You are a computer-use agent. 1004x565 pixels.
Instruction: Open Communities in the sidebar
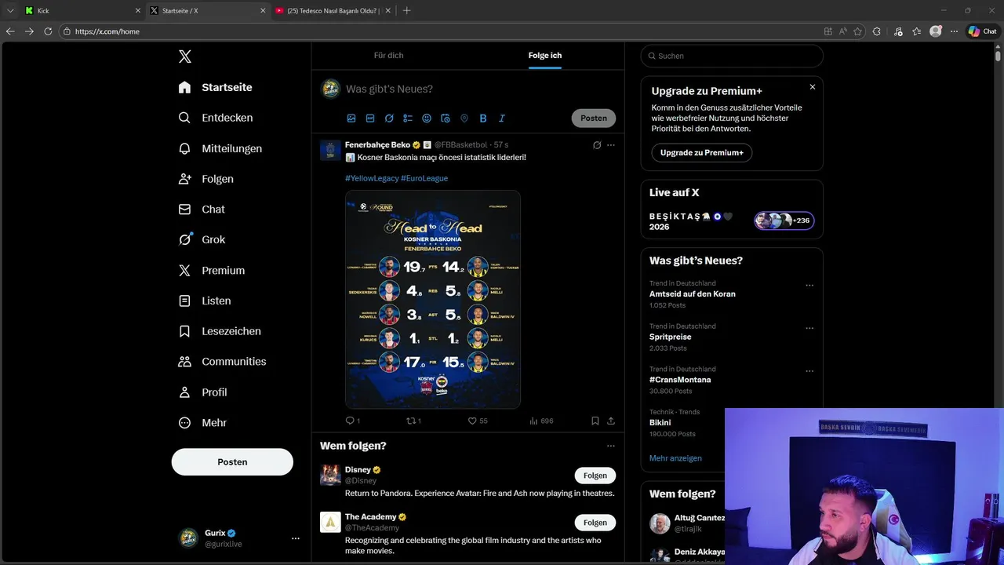222,362
